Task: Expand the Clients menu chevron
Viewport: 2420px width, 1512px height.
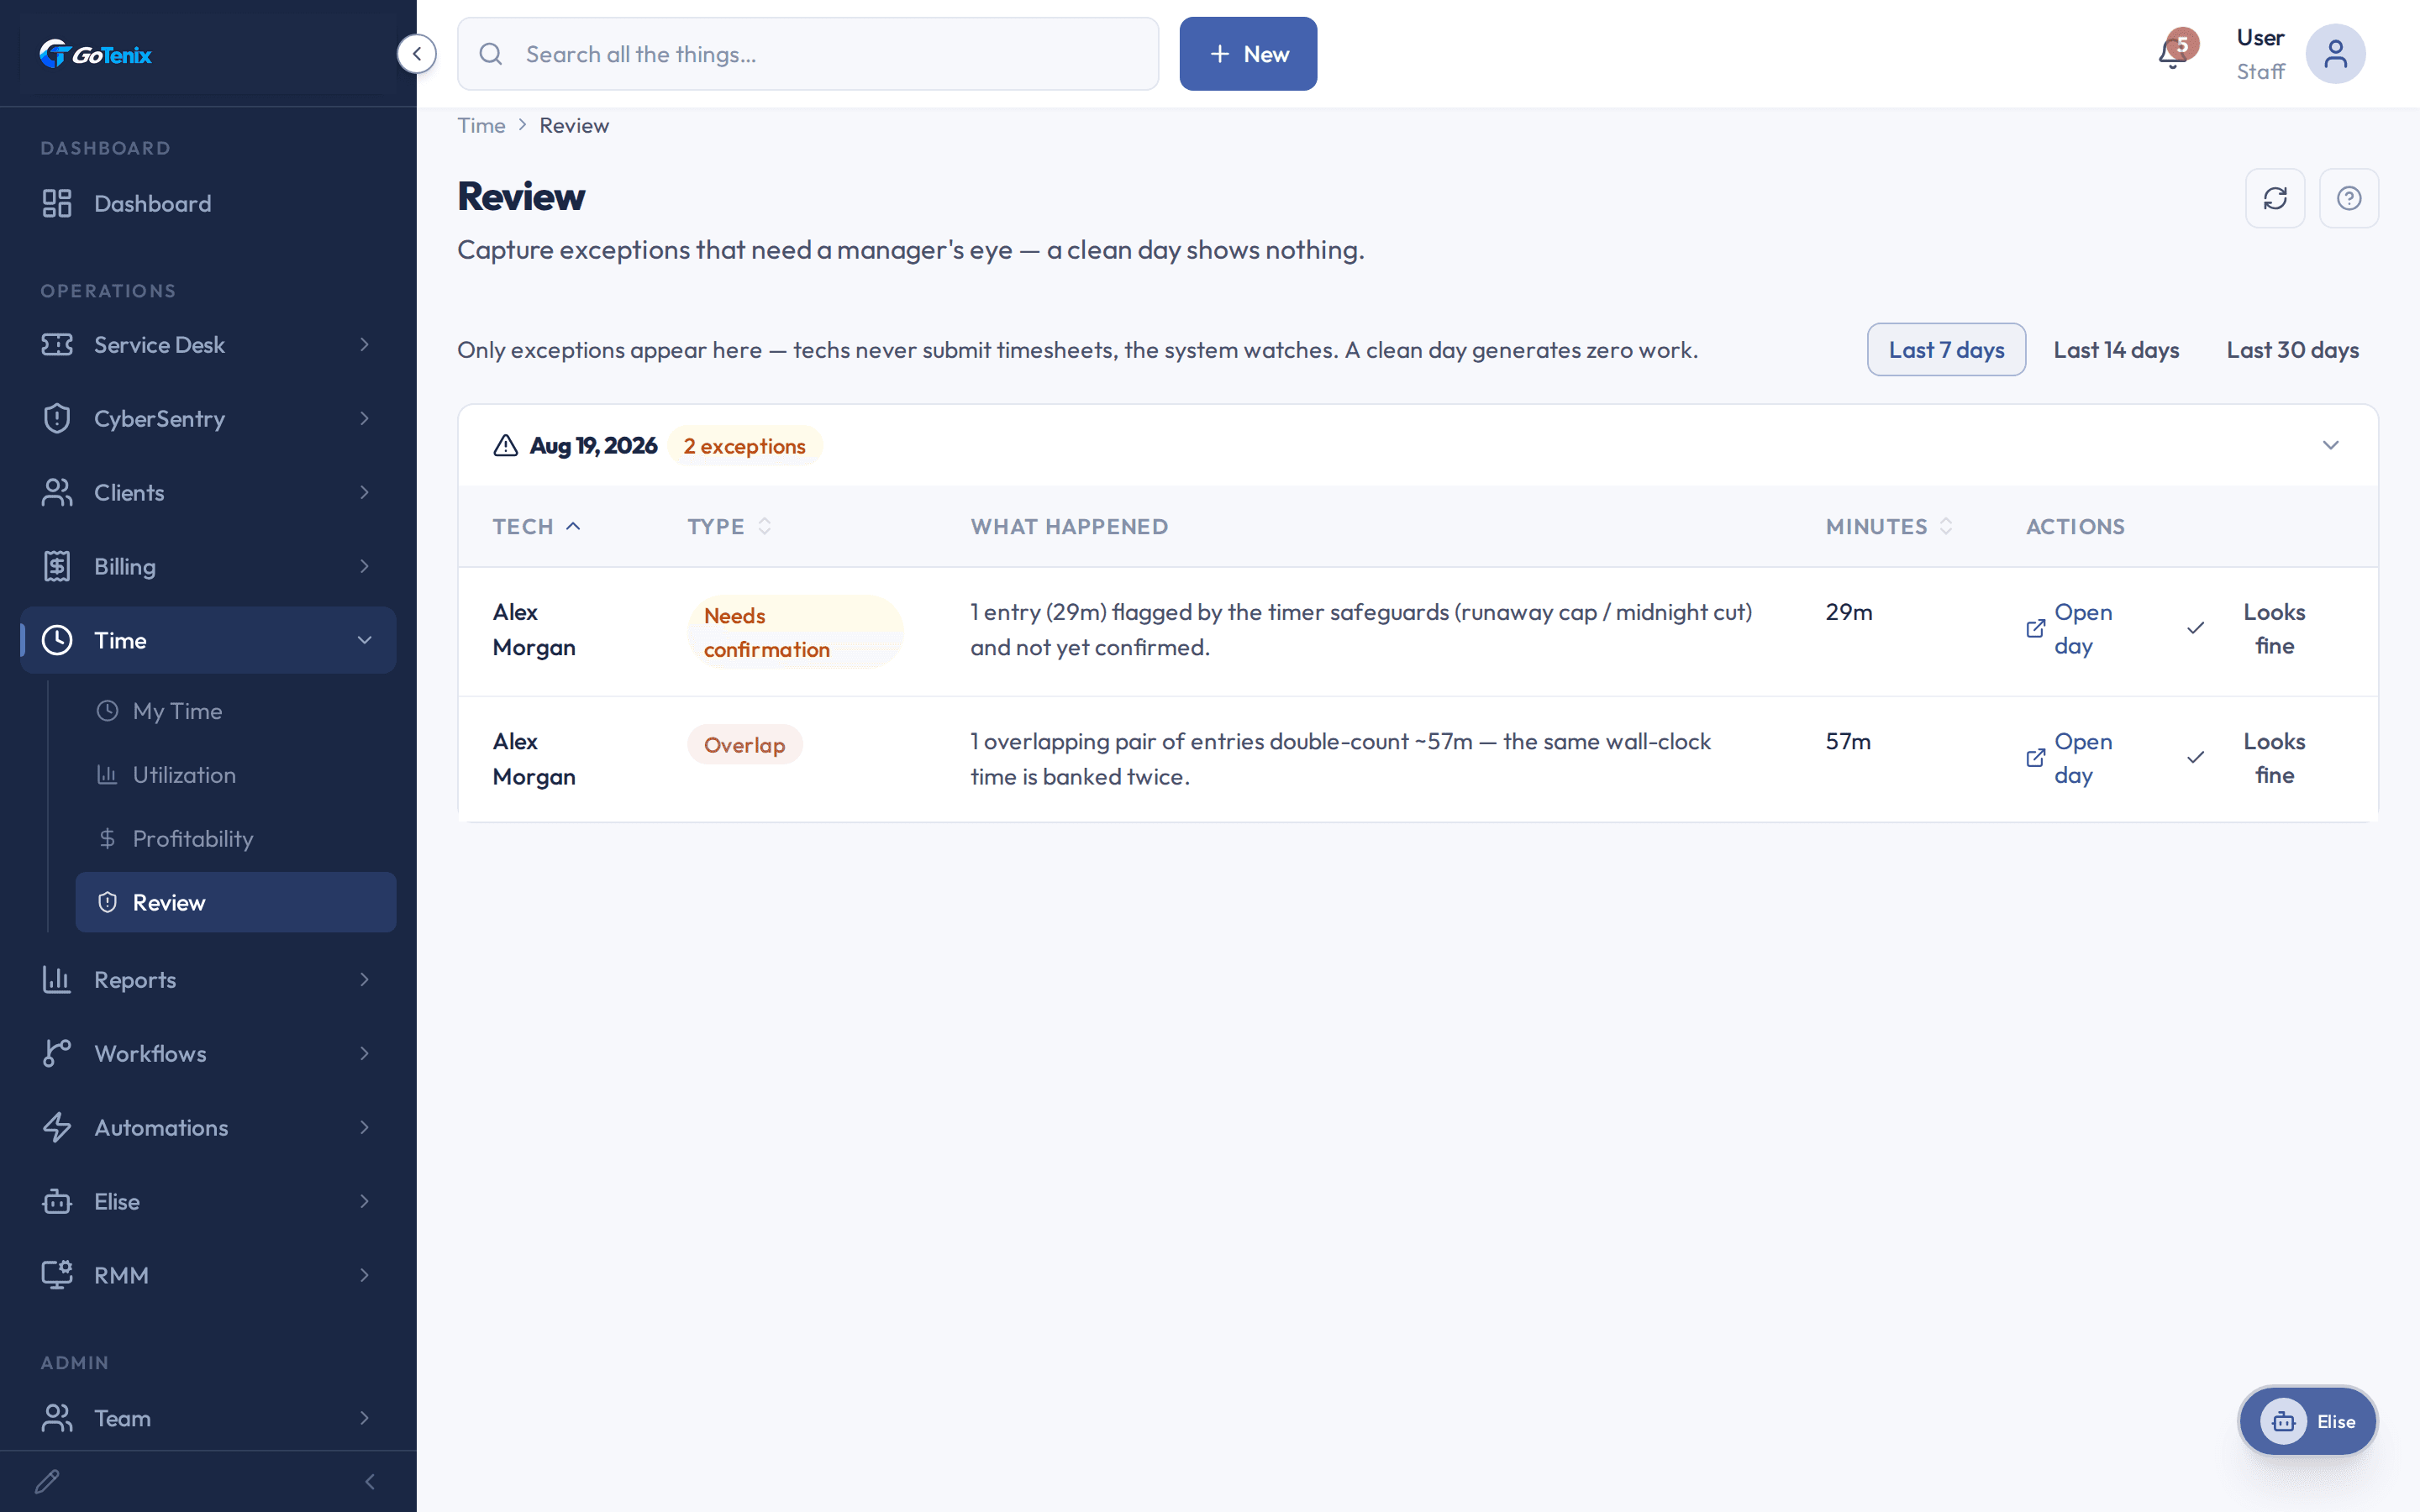Action: tap(365, 492)
